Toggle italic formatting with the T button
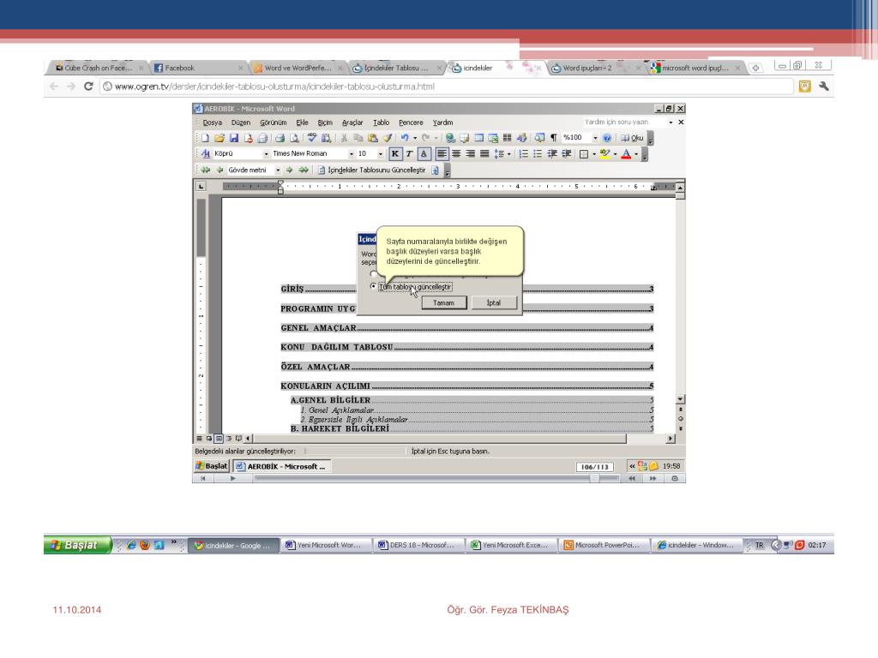 [409, 153]
